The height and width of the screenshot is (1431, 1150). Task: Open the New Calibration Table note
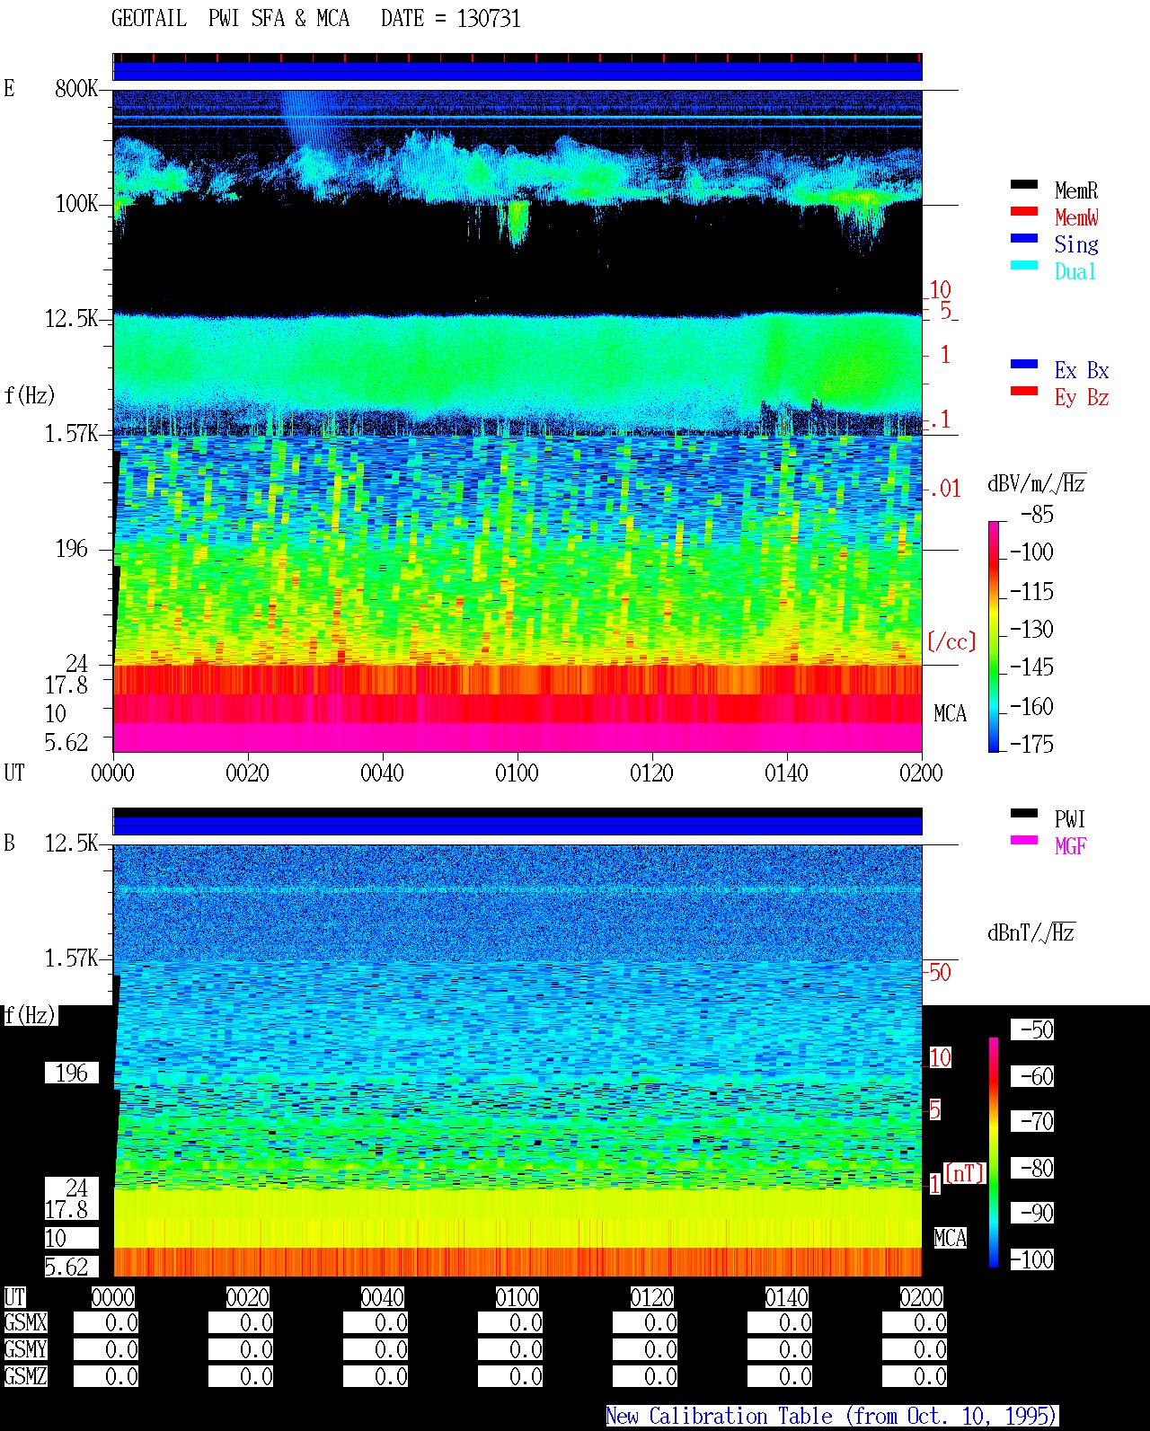[x=832, y=1417]
